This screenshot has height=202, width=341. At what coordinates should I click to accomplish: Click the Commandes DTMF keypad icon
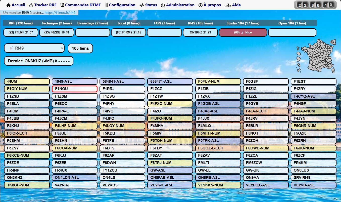click(62, 5)
